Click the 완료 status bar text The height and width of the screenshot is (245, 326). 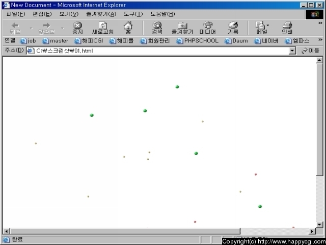click(17, 239)
